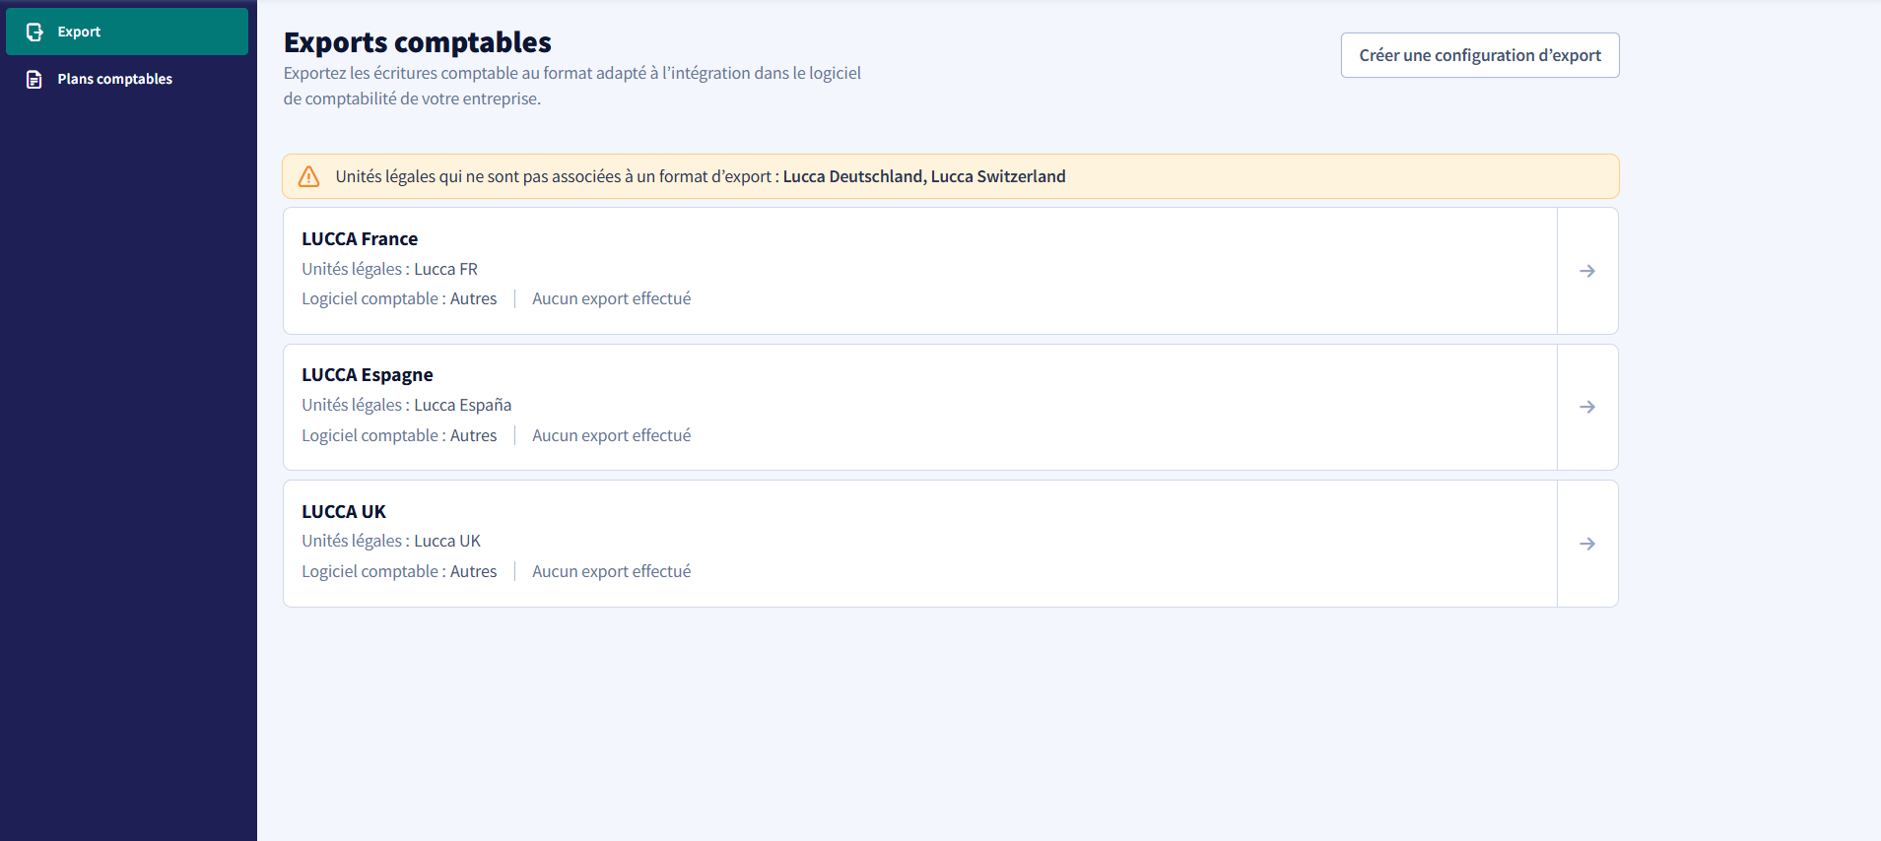Click 'Logiciel comptable : Autres' in LUCCA France
Image resolution: width=1881 pixels, height=841 pixels.
(399, 298)
